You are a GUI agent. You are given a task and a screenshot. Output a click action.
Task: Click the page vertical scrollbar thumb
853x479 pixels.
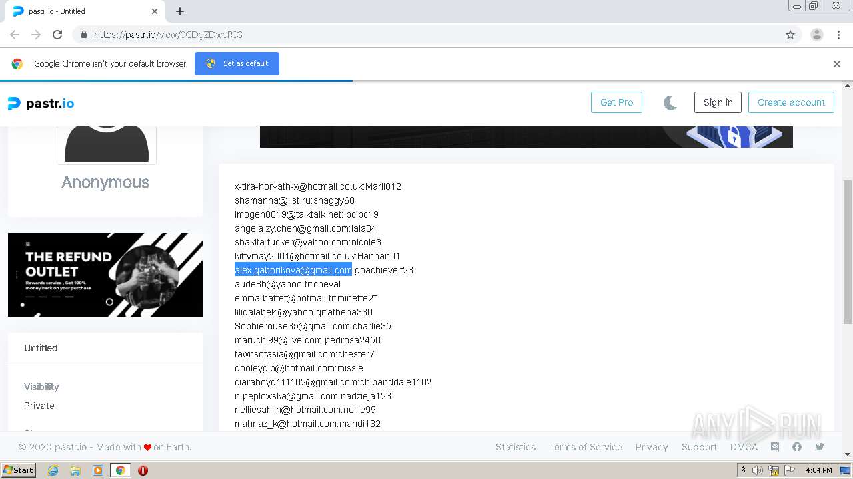click(x=848, y=253)
